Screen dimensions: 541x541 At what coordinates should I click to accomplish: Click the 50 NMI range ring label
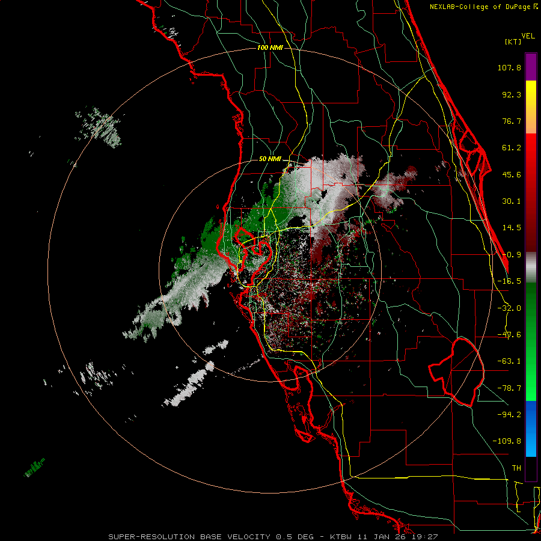pos(270,159)
